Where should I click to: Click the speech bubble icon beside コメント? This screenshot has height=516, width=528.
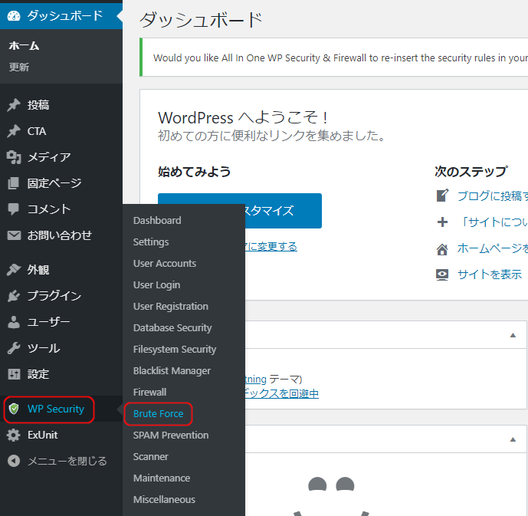point(14,209)
